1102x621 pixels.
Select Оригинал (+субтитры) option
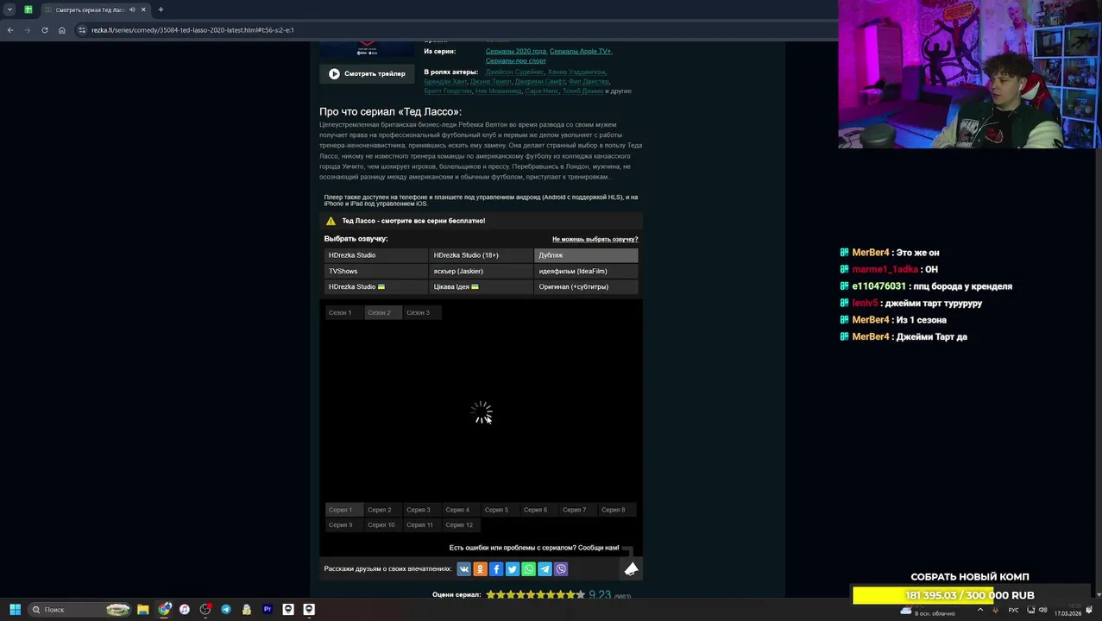click(587, 286)
